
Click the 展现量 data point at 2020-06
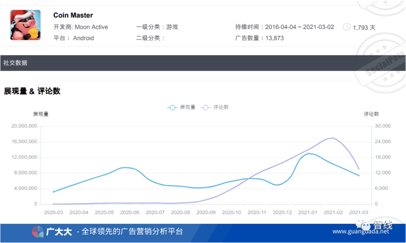click(x=130, y=168)
